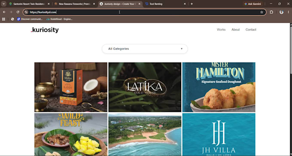The height and width of the screenshot is (156, 292).
Task: Open the globe bookmark icon
Action: point(12,19)
